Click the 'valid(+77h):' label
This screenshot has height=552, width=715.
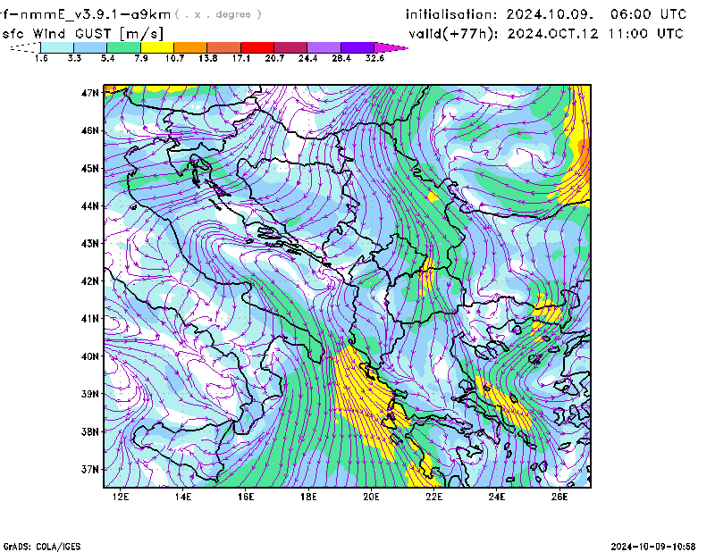pos(454,34)
